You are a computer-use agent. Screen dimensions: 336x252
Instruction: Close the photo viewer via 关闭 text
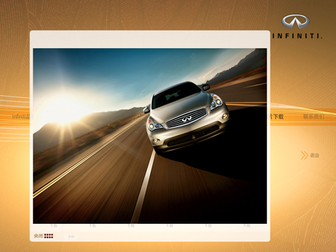point(38,236)
